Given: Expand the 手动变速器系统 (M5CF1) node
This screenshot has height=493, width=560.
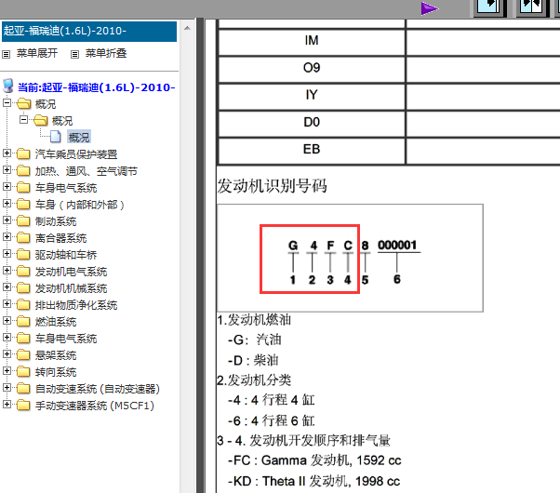Looking at the screenshot, I should (x=7, y=405).
